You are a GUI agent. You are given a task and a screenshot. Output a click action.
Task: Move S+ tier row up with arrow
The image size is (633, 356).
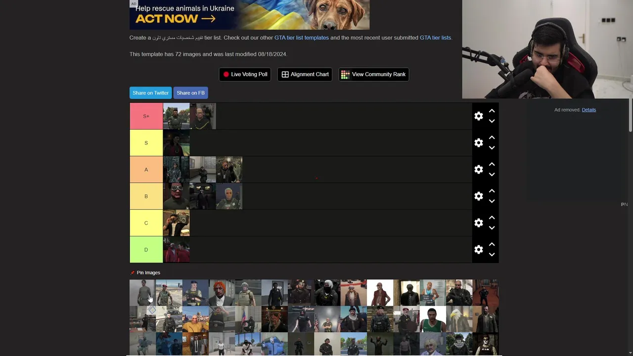[x=492, y=111]
